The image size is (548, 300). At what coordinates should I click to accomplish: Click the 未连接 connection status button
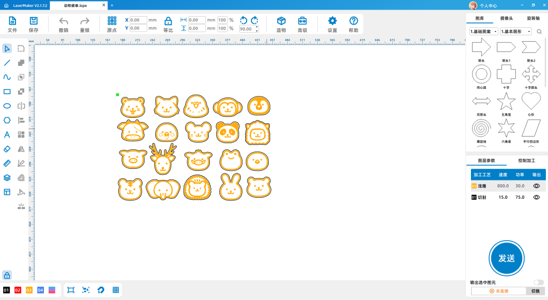point(499,291)
